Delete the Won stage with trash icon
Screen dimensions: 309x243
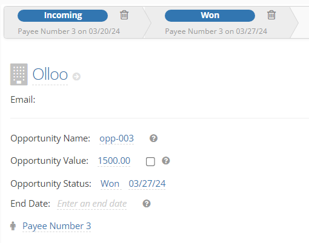271,15
